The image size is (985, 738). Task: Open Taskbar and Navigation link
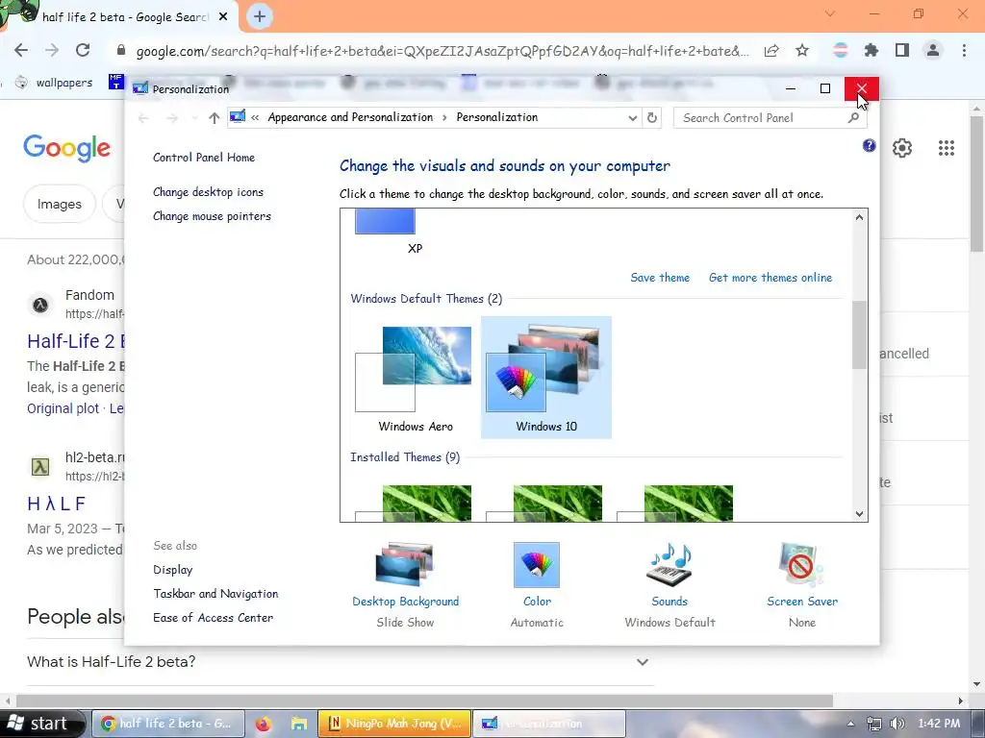pos(215,594)
